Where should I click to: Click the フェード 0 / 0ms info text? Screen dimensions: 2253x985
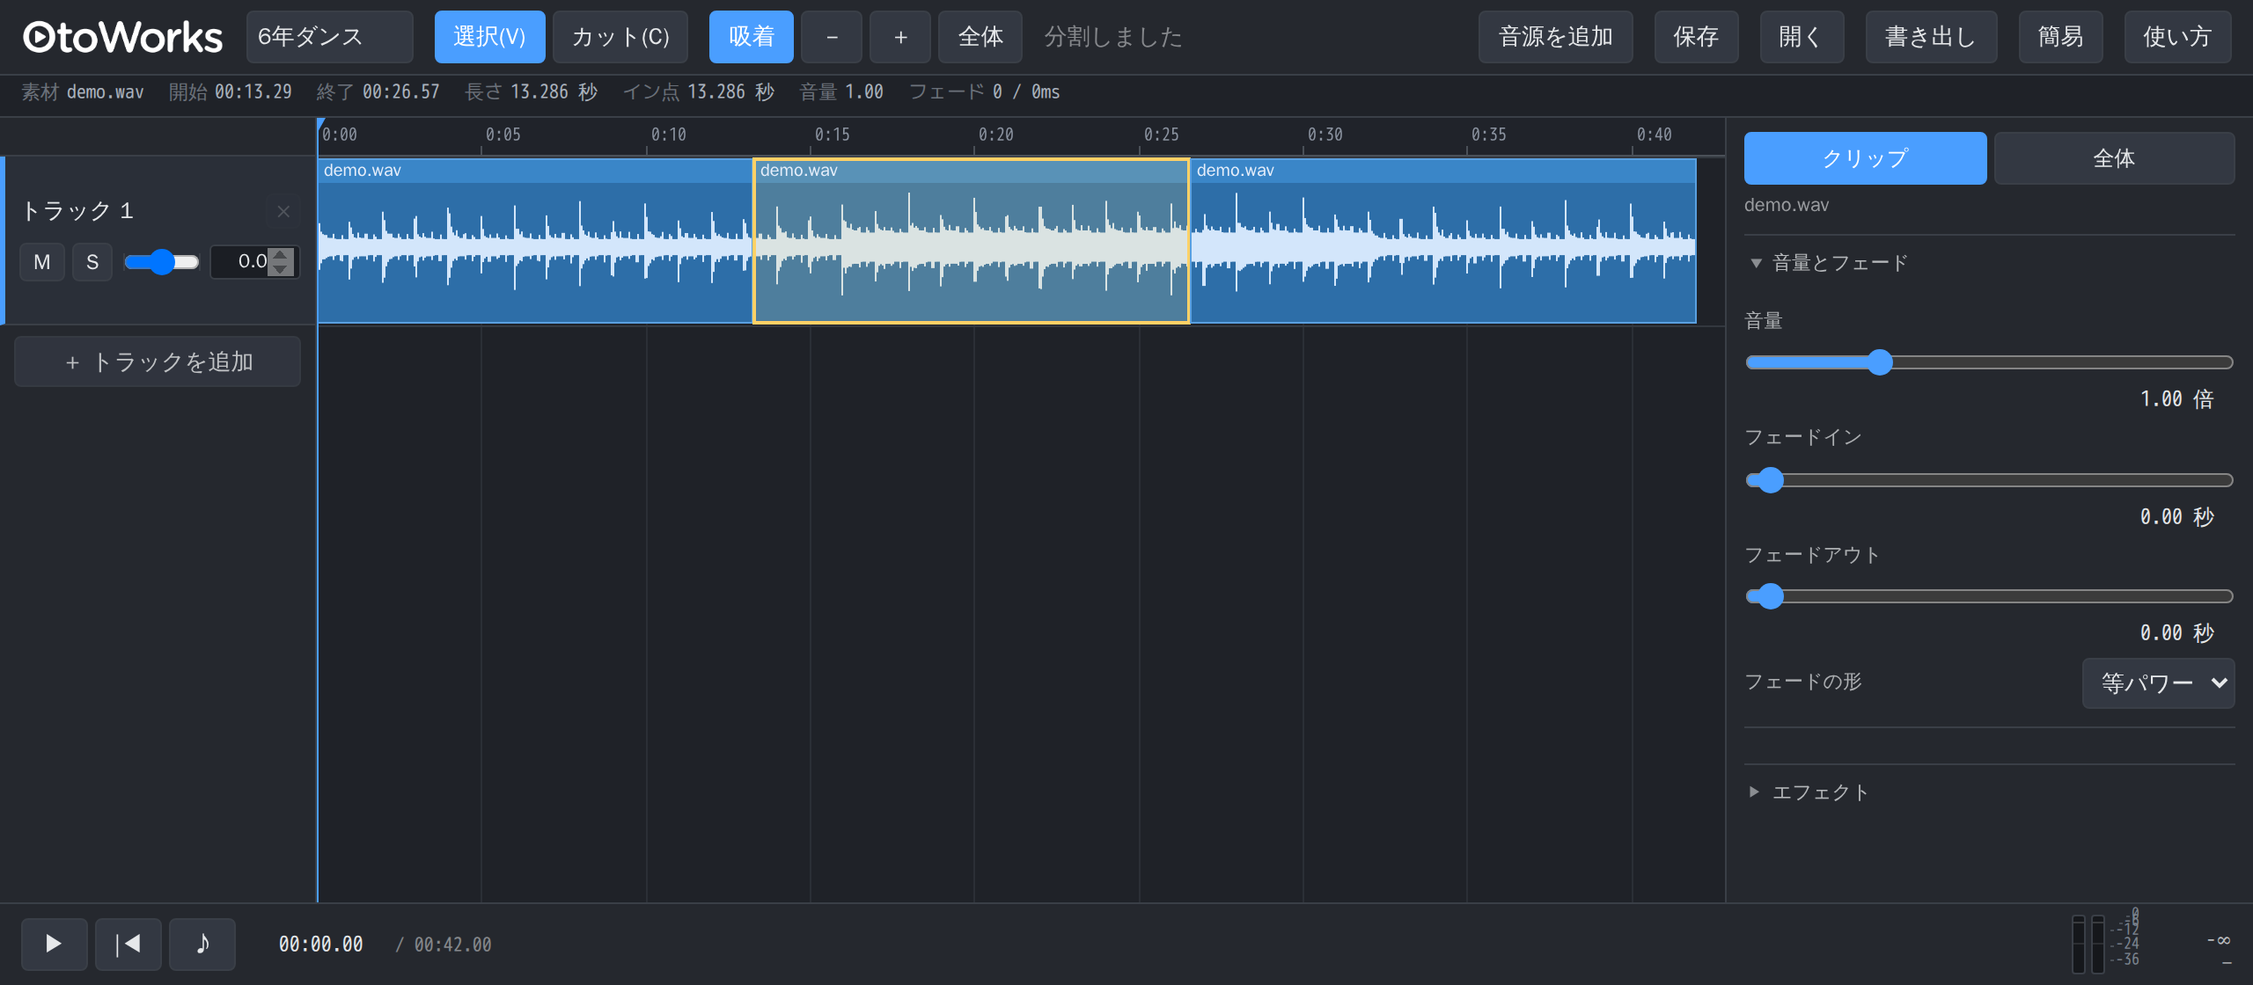[x=985, y=92]
